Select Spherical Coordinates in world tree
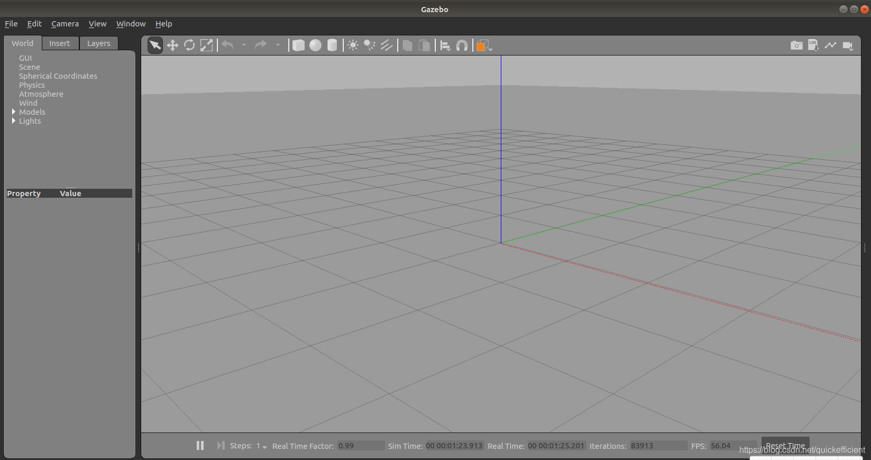 click(58, 76)
